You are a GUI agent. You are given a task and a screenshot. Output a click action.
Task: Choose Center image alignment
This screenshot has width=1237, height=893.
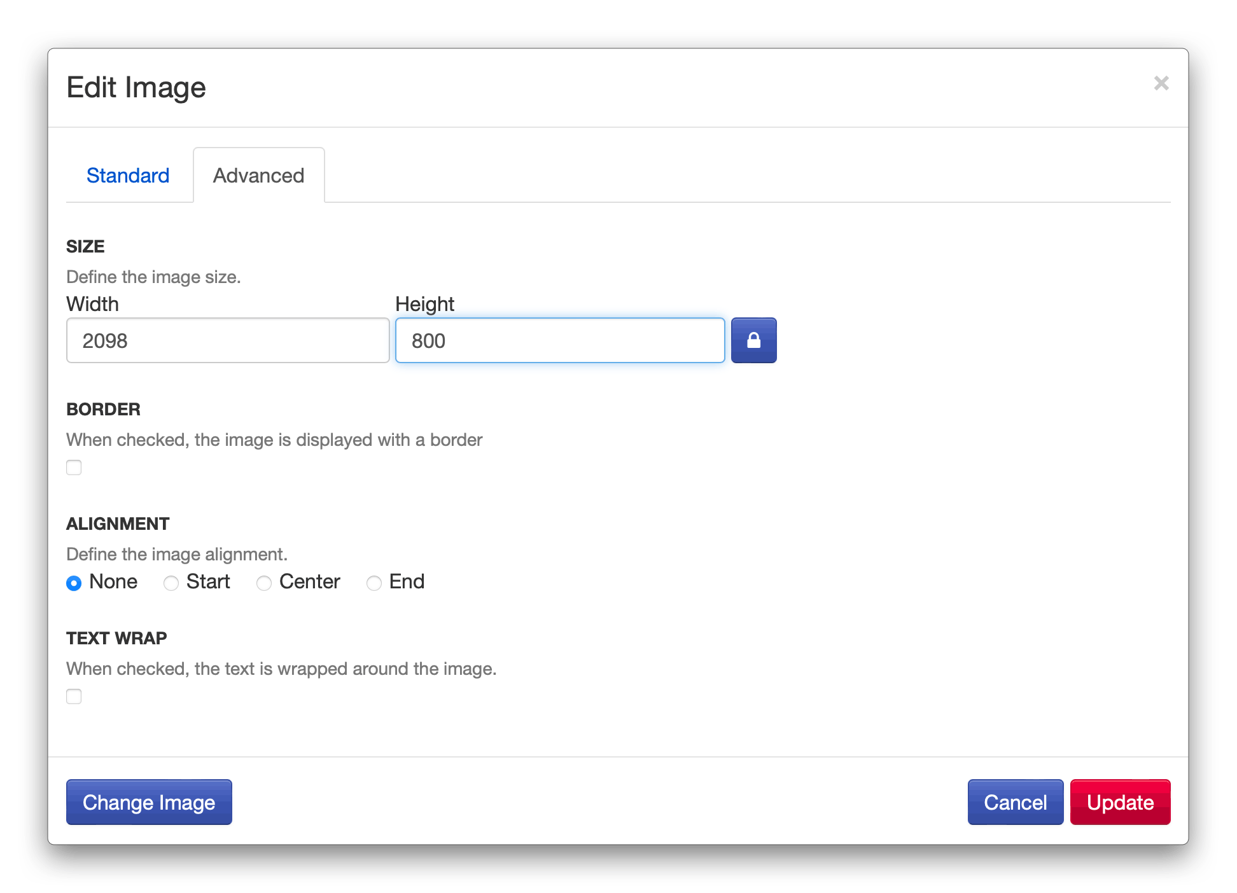tap(264, 583)
